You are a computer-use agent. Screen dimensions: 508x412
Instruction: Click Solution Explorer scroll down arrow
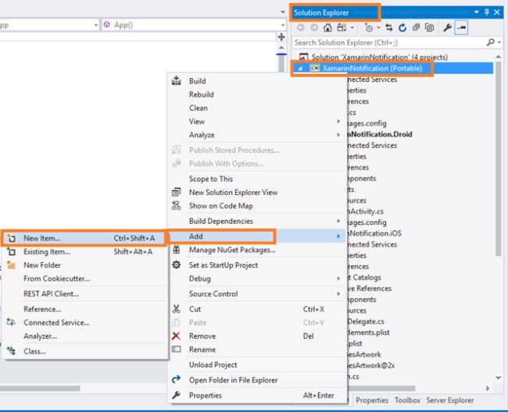(498, 378)
